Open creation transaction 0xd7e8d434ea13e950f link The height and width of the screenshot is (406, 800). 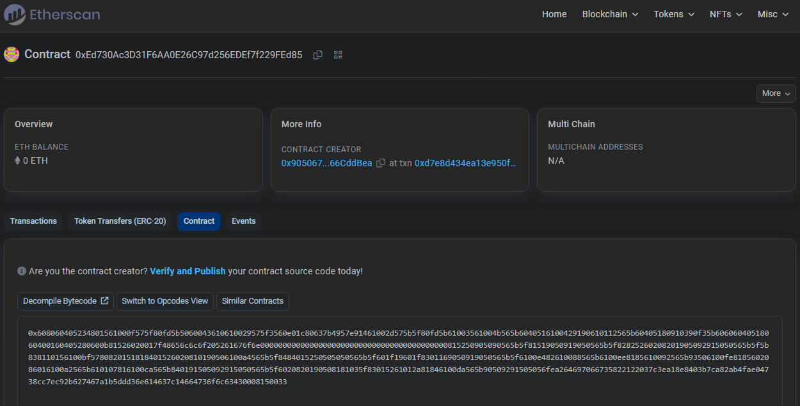[x=465, y=163]
